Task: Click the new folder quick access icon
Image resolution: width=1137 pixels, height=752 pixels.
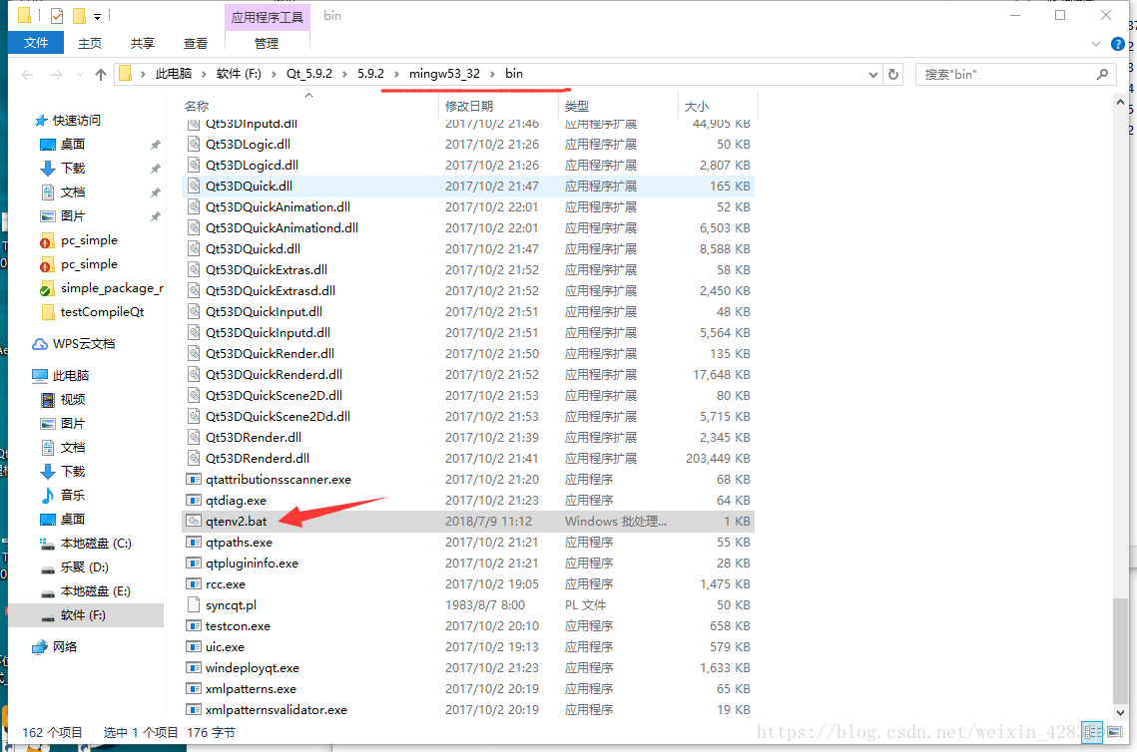Action: tap(79, 15)
